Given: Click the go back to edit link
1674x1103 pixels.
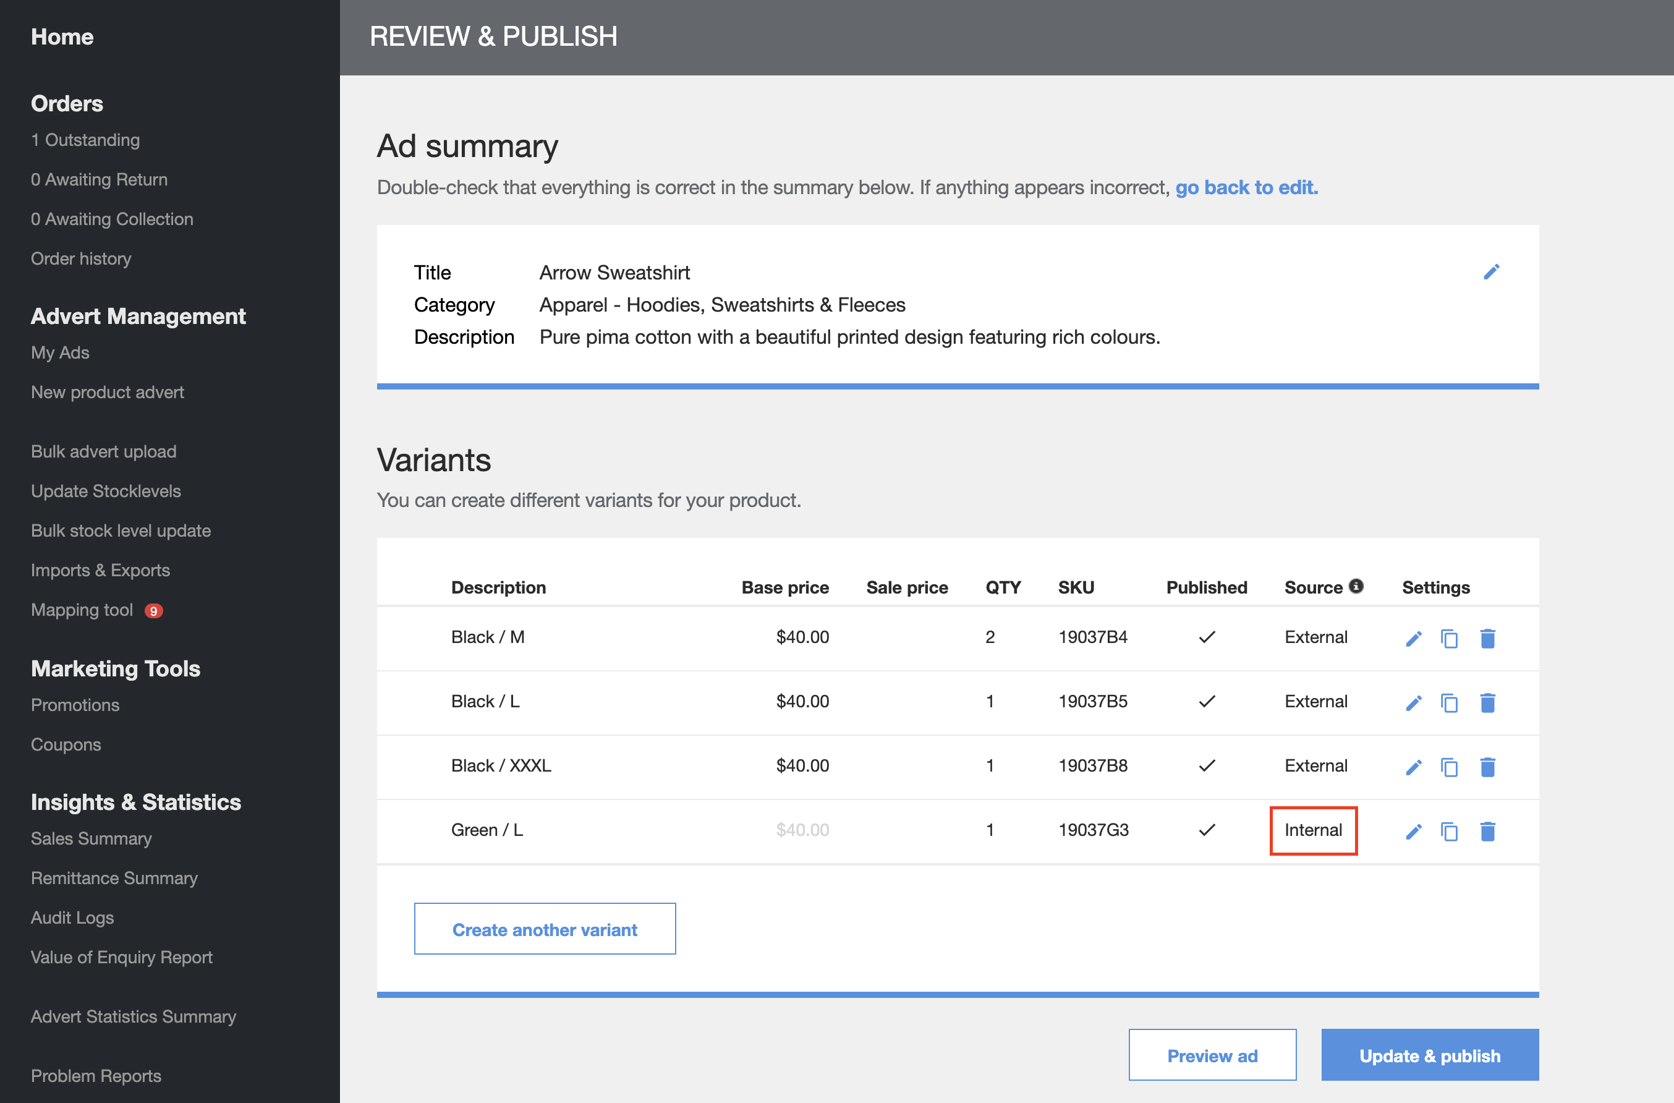Looking at the screenshot, I should point(1246,187).
